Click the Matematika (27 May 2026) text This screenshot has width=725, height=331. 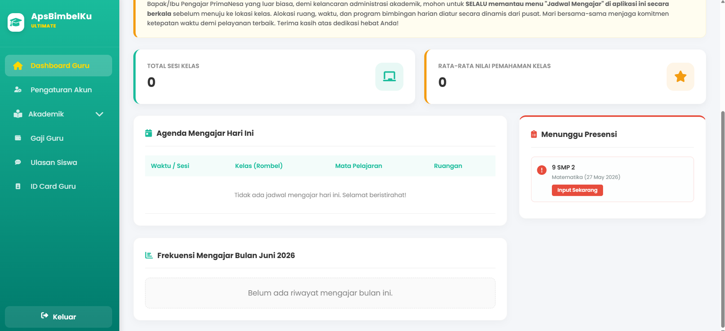pos(586,177)
